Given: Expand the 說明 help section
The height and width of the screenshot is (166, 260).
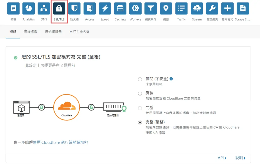Looking at the screenshot, I should 240,158.
